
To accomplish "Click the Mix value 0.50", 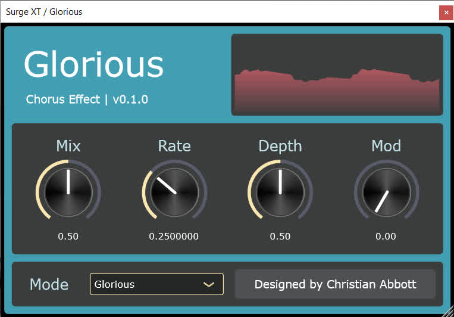I will click(68, 237).
